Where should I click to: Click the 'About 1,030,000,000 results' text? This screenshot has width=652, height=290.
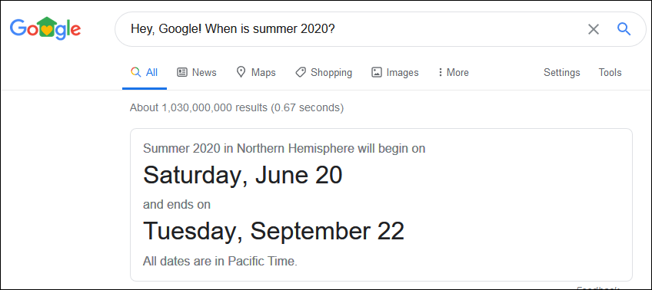click(237, 108)
